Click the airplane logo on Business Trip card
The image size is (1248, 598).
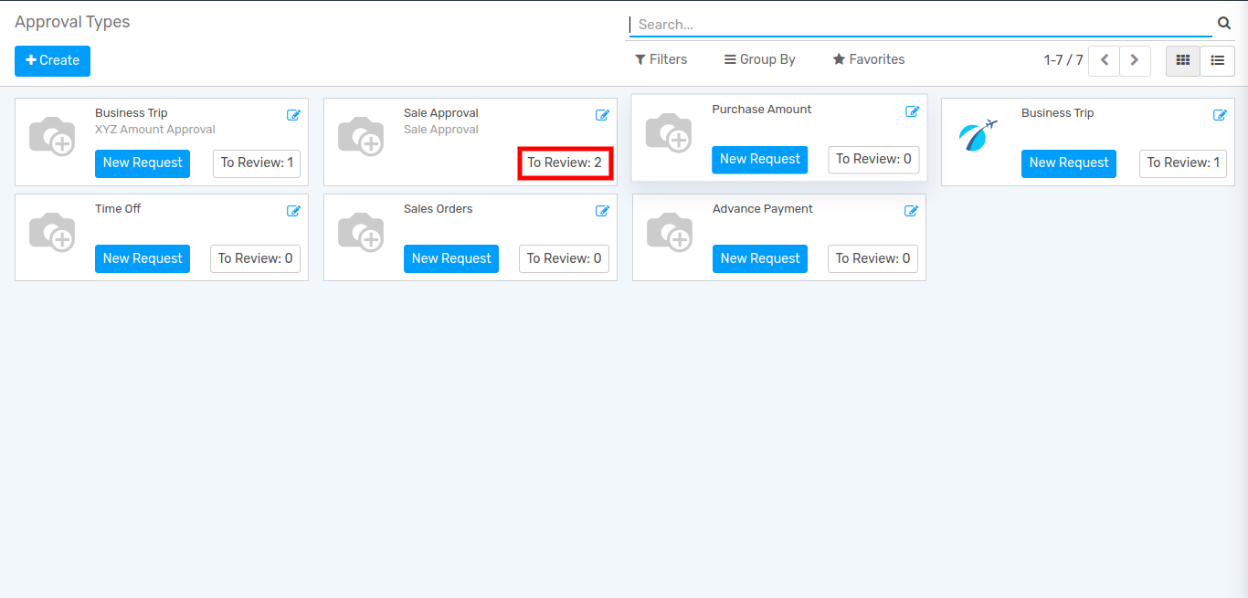pos(978,136)
